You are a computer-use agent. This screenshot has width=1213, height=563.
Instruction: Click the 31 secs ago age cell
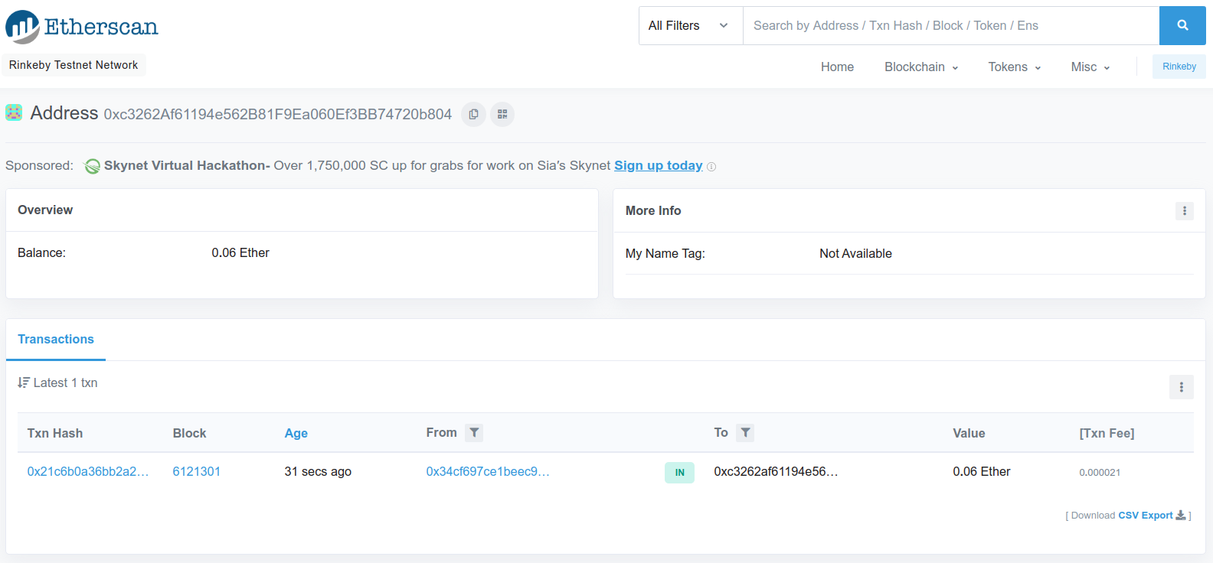point(318,471)
